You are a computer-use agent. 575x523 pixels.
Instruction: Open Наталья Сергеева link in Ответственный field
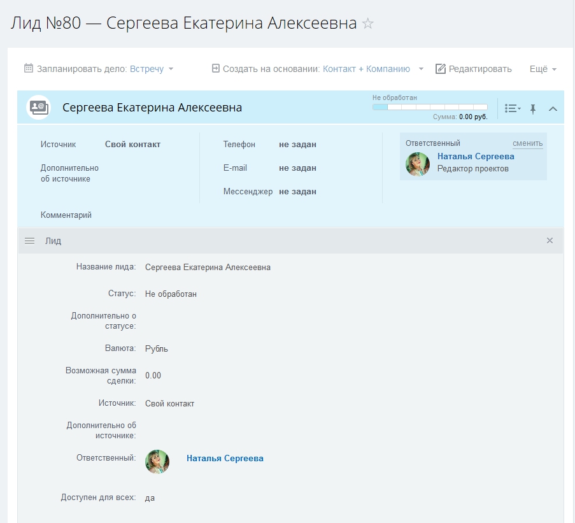click(225, 458)
